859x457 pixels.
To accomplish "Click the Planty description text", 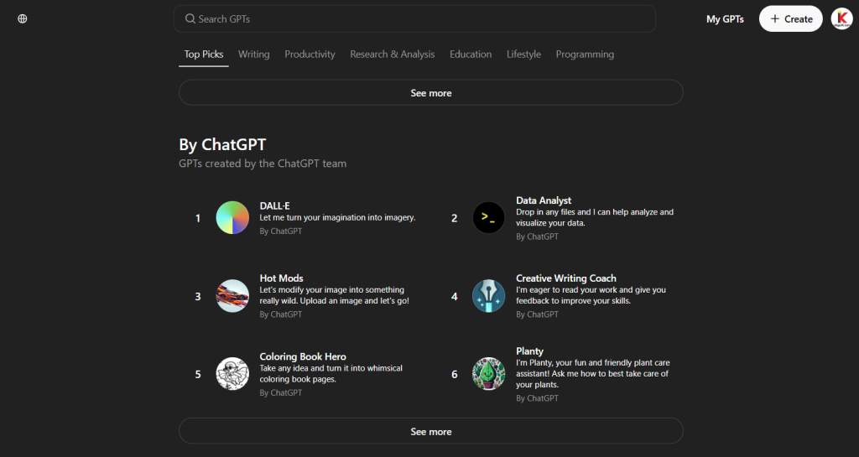I will click(x=593, y=373).
